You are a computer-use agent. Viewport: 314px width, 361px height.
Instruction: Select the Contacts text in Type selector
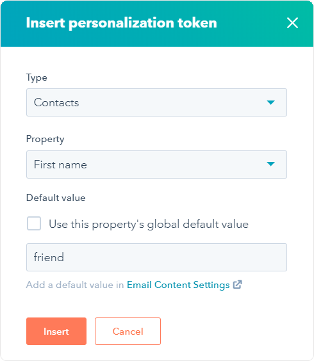[x=56, y=102]
